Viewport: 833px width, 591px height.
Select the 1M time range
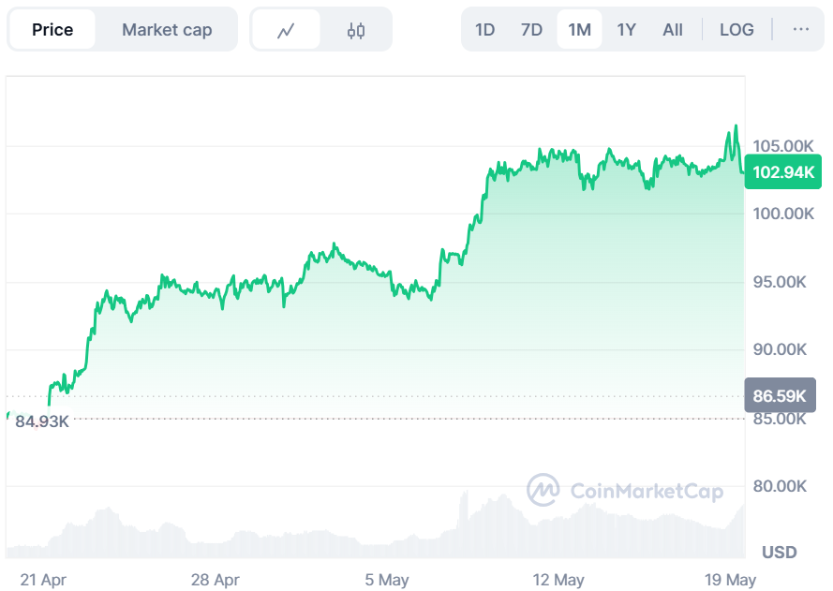(x=579, y=30)
